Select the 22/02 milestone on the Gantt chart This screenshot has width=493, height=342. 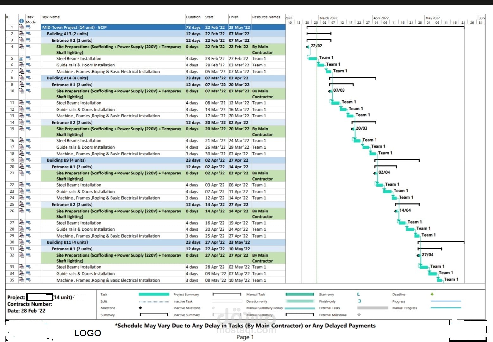click(x=307, y=47)
